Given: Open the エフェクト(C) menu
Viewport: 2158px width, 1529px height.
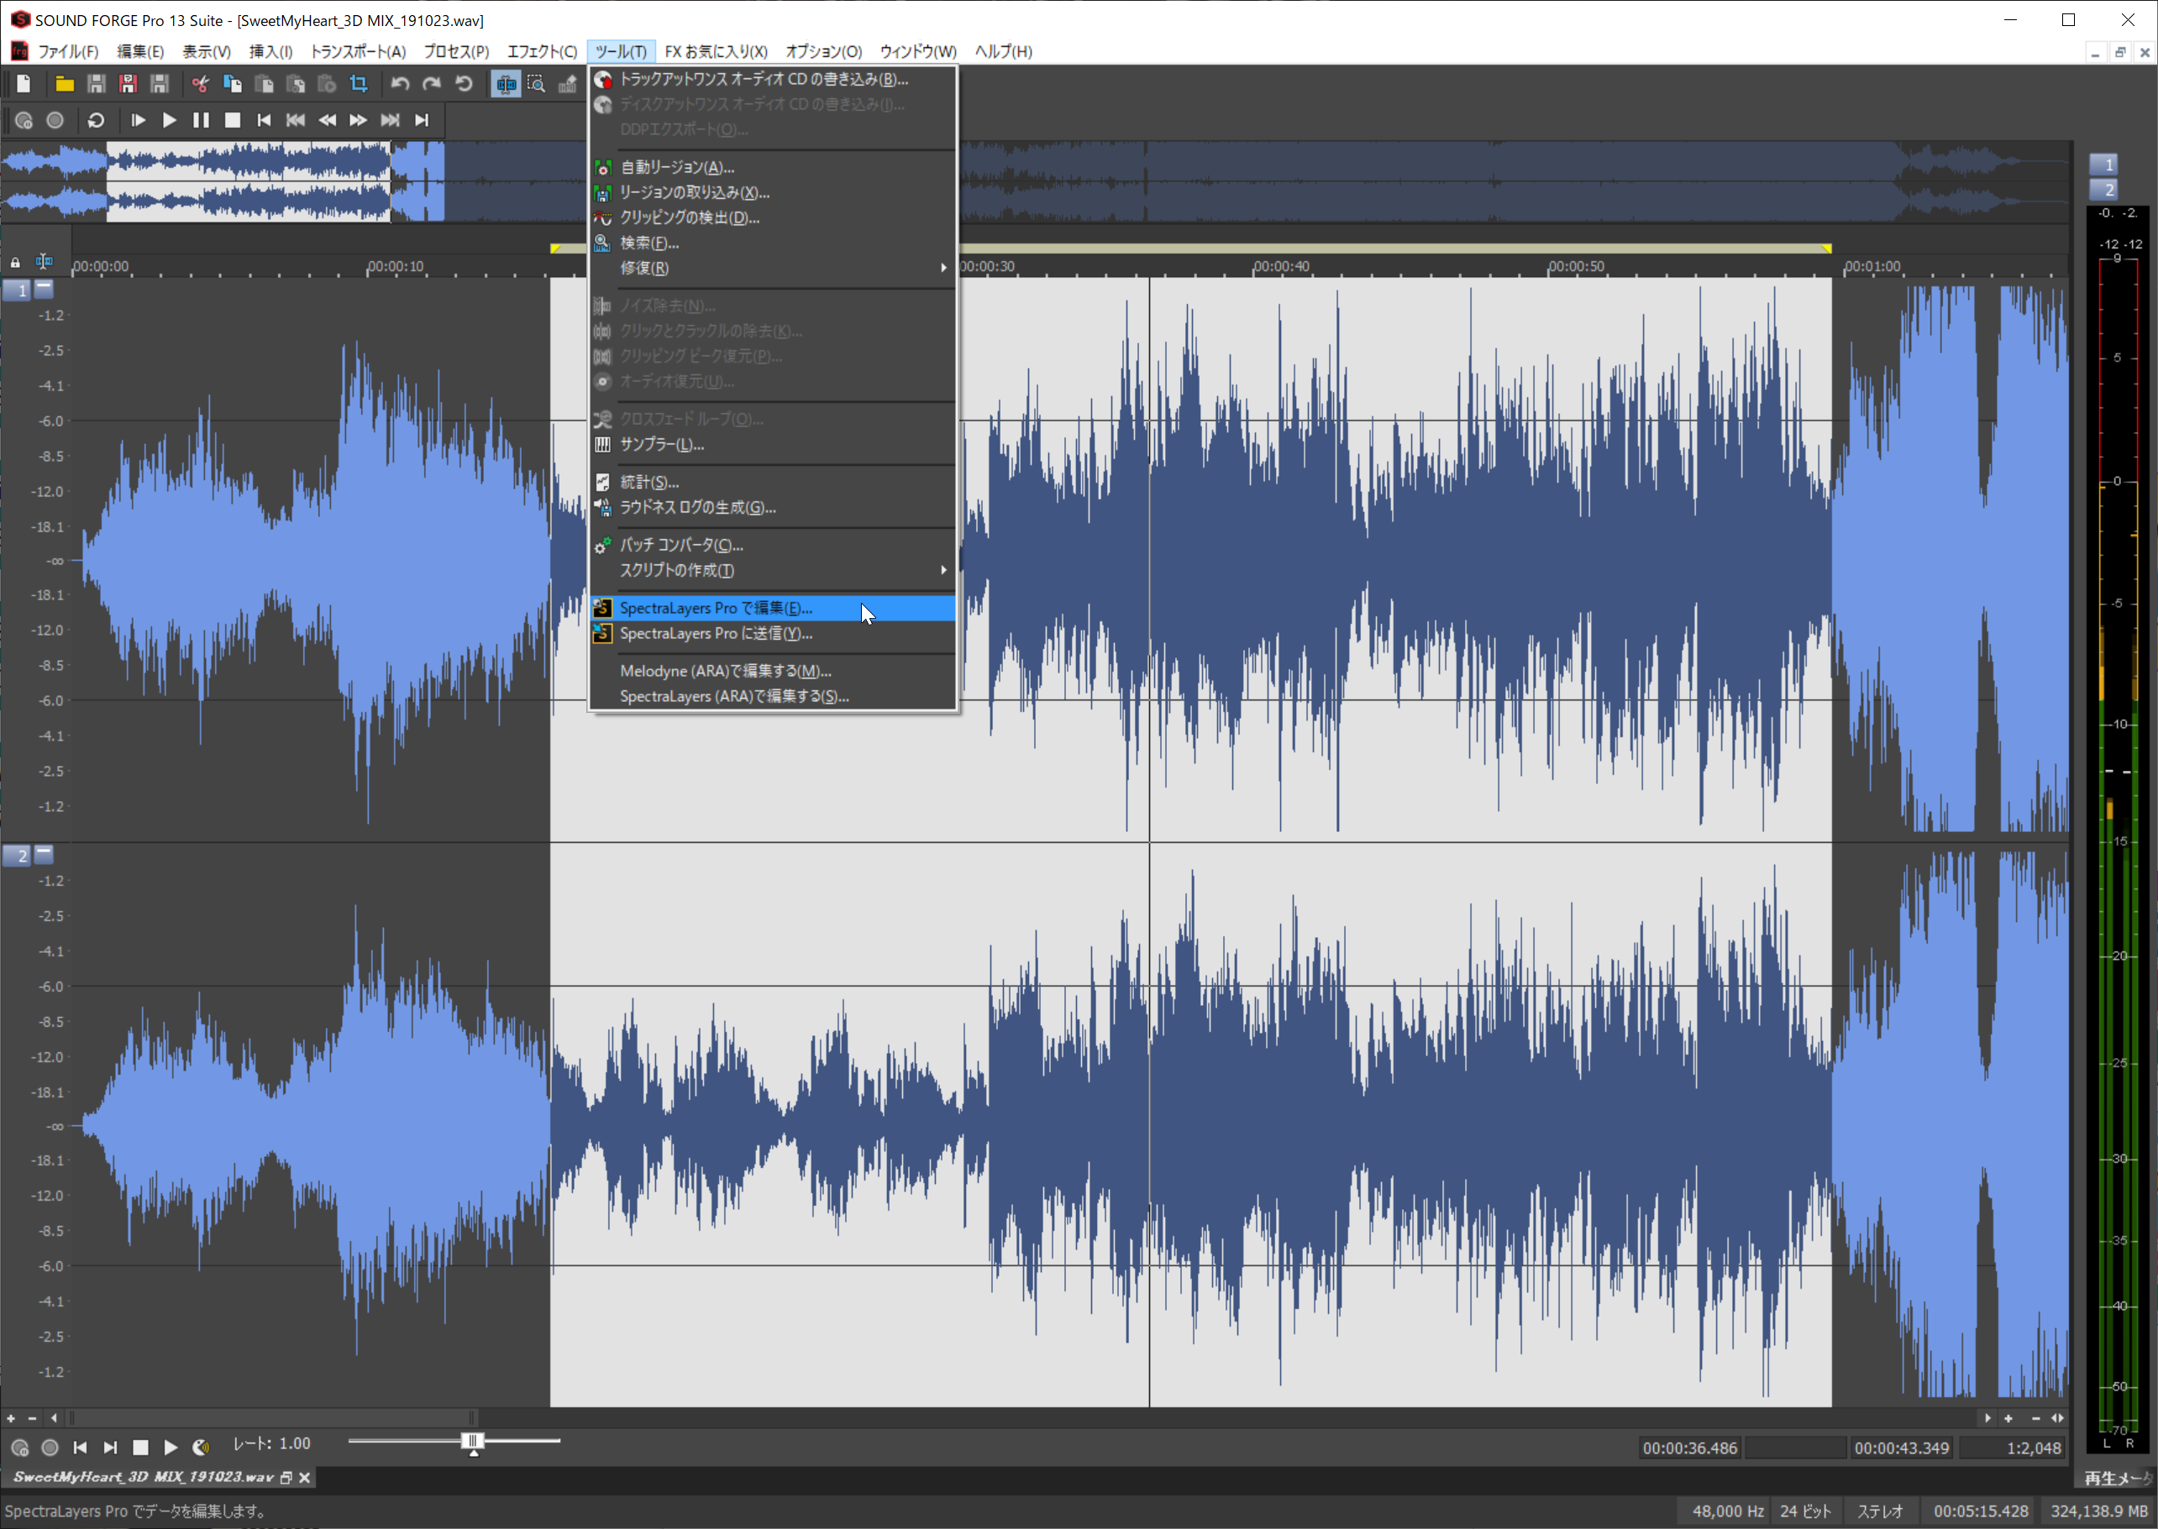Looking at the screenshot, I should coord(542,52).
